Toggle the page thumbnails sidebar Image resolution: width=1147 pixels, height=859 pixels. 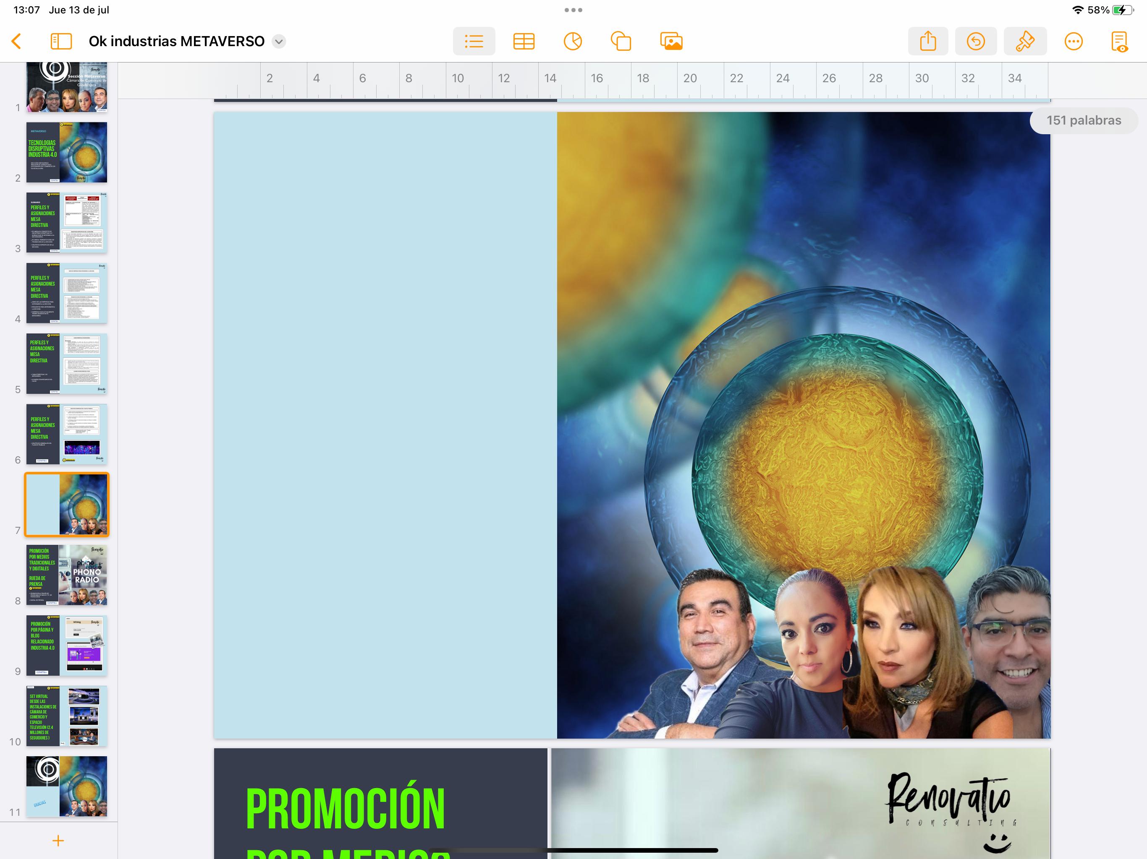(61, 42)
